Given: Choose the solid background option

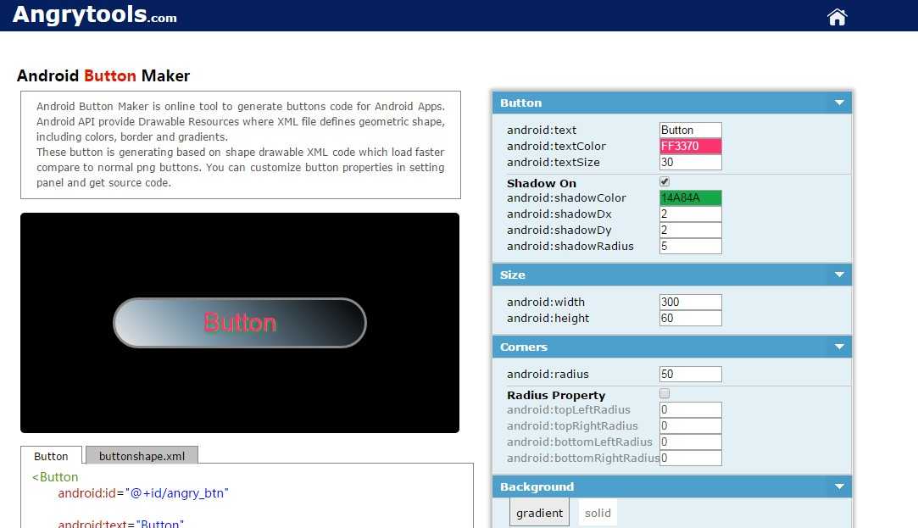Looking at the screenshot, I should [x=598, y=512].
